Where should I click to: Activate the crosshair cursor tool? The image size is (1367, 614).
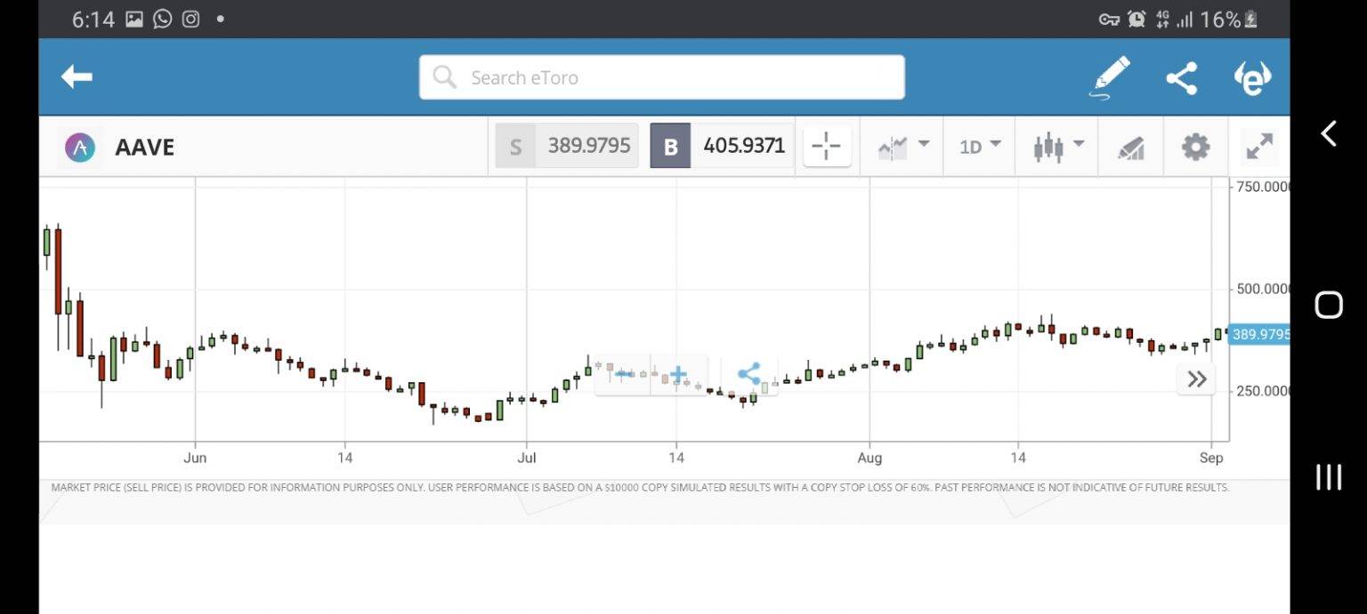click(x=827, y=147)
